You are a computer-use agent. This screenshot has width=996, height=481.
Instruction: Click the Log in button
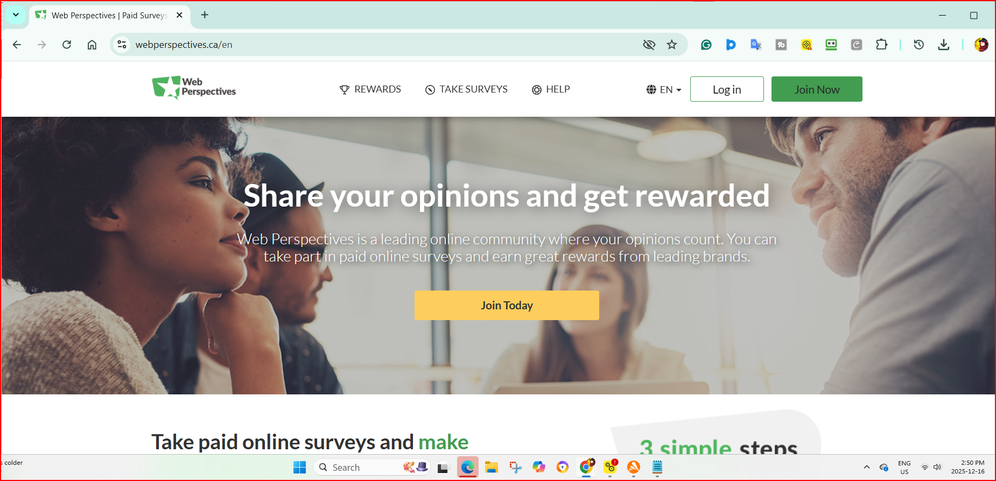point(727,89)
